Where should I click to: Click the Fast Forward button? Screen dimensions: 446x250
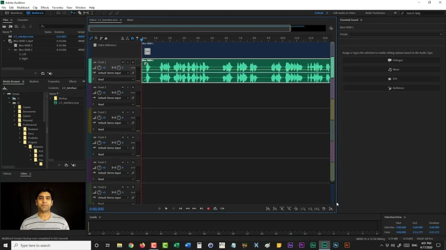[194, 209]
